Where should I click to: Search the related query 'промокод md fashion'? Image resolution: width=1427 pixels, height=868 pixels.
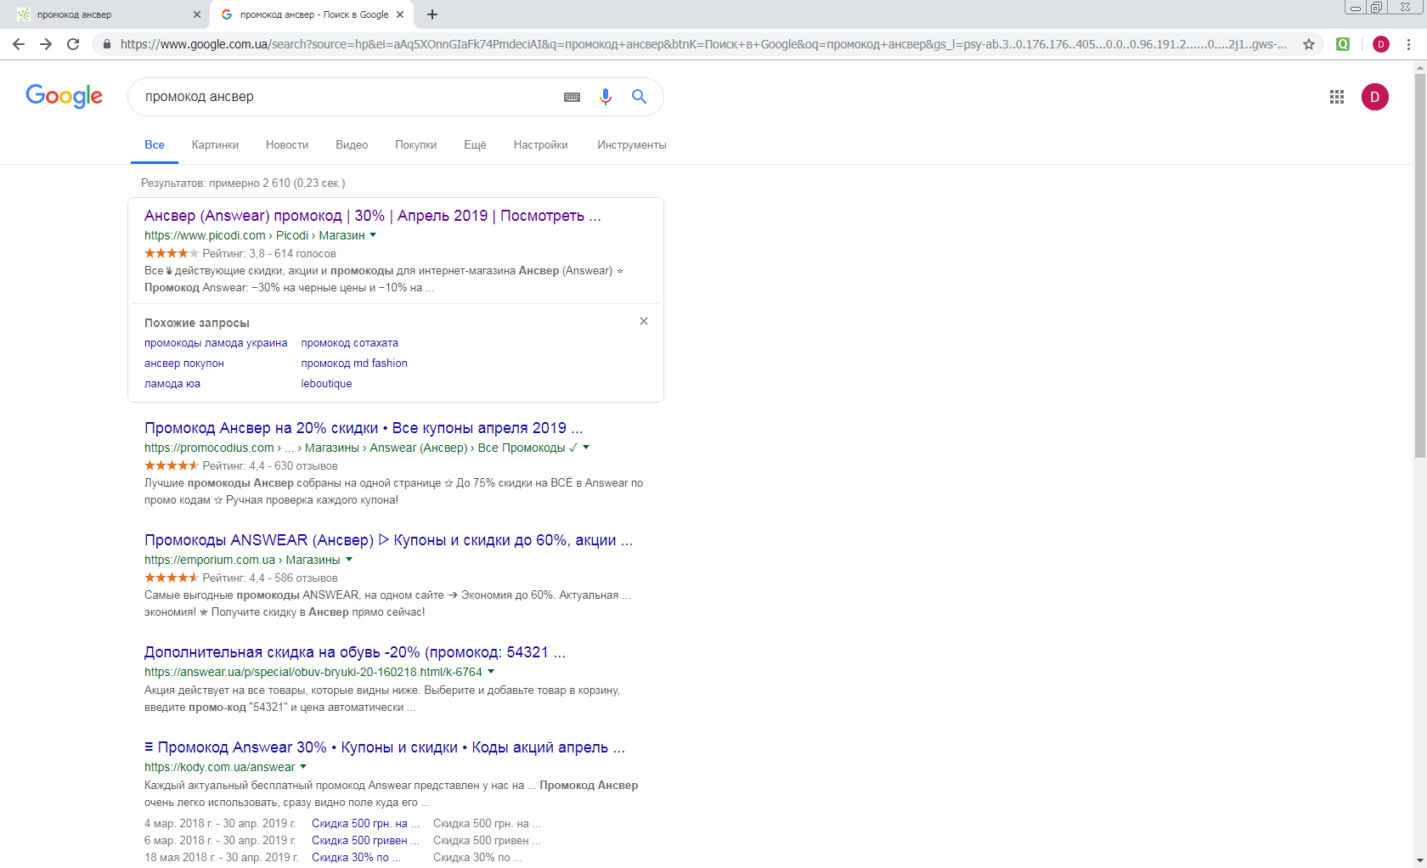click(x=354, y=364)
